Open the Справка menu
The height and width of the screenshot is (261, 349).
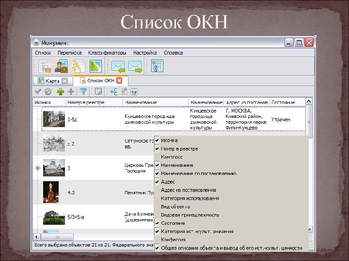coord(174,53)
